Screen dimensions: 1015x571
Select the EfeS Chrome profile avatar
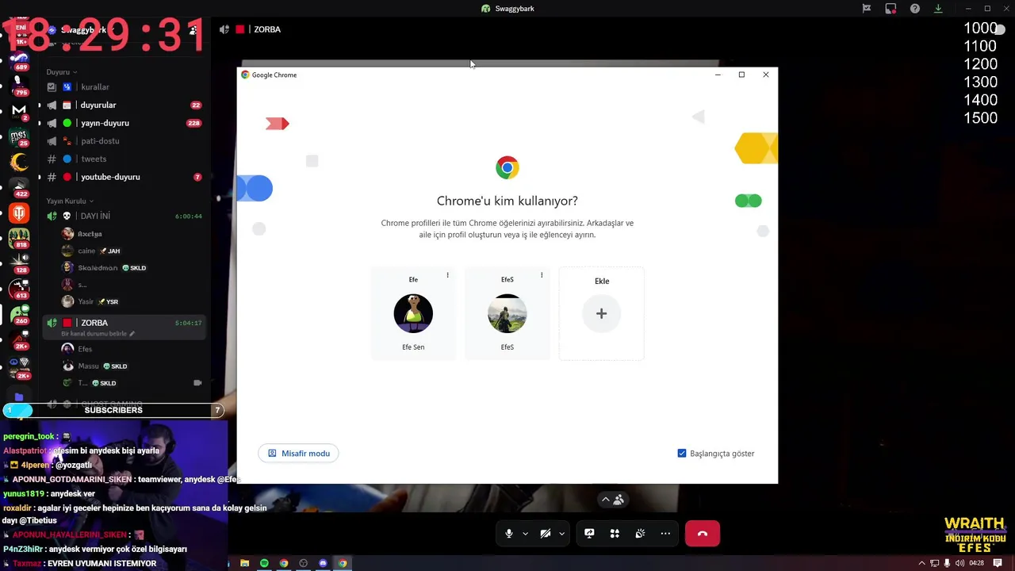click(x=507, y=313)
